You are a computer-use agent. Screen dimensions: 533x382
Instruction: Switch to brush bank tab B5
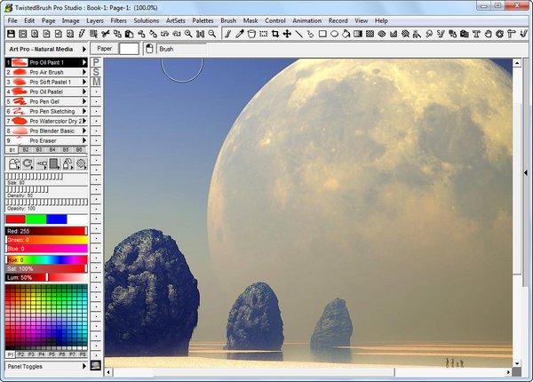click(66, 149)
